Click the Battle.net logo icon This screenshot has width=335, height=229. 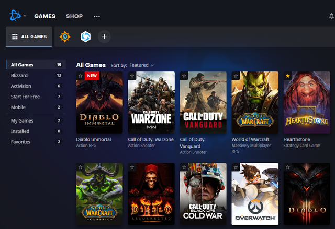point(15,16)
